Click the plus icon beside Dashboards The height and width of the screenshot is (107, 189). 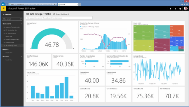tap(21, 24)
